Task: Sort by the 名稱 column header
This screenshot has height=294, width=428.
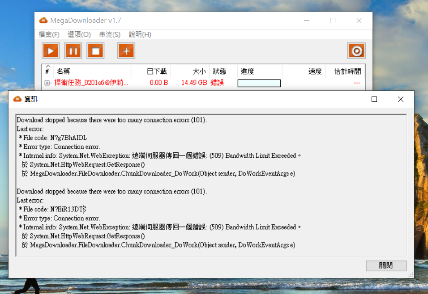Action: click(92, 71)
